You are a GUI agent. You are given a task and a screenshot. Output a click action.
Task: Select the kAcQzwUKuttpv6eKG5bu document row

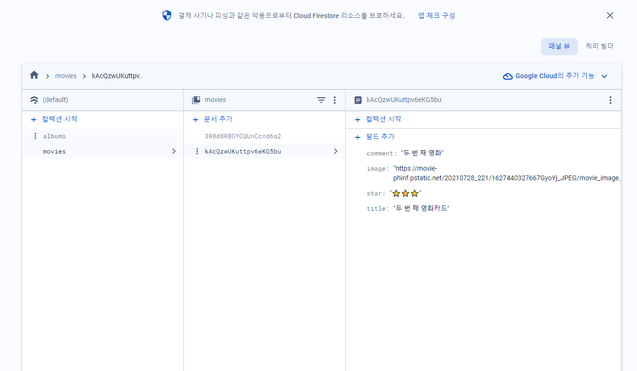(265, 151)
